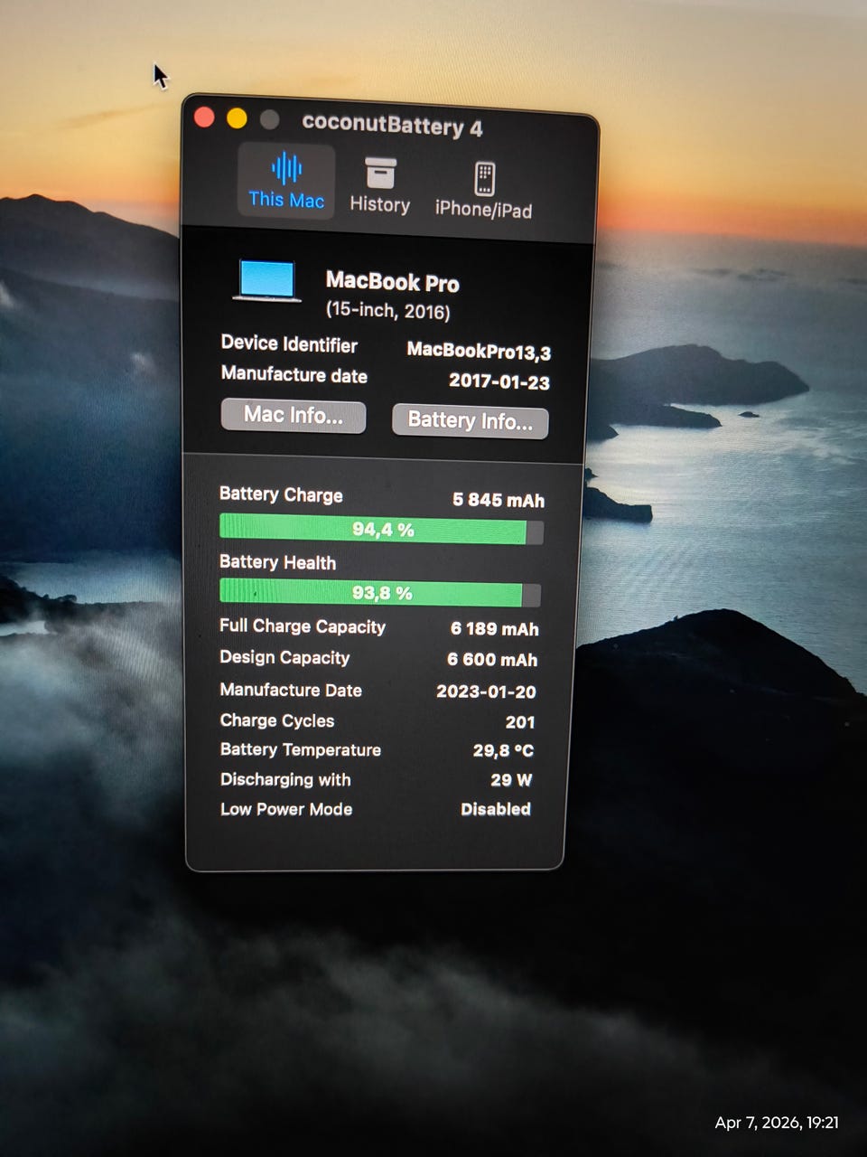Click the Mac manufacture date 2017-01-23
Screen dimensions: 867x1157
[x=499, y=381]
